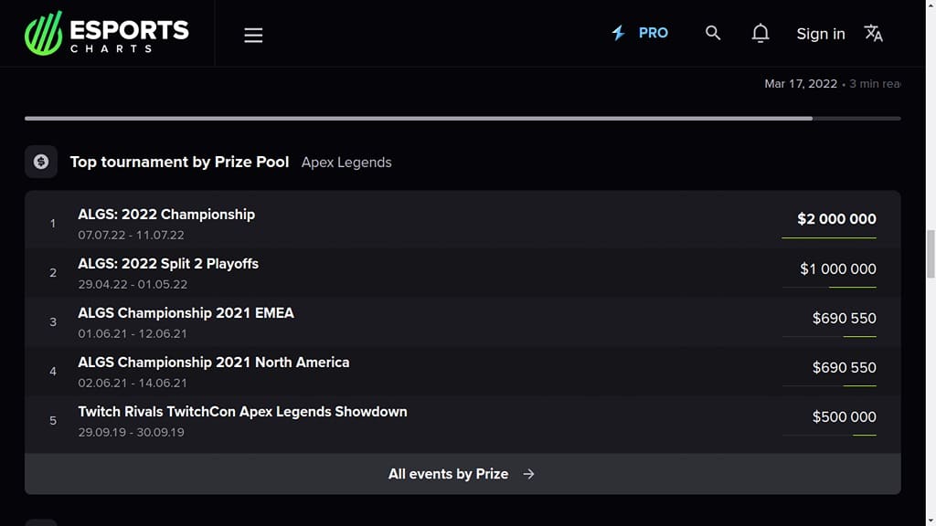This screenshot has width=936, height=526.
Task: Open the PRO subscription link
Action: [x=653, y=33]
